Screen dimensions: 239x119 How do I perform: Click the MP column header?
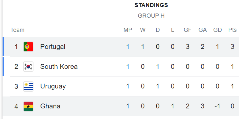(128, 30)
